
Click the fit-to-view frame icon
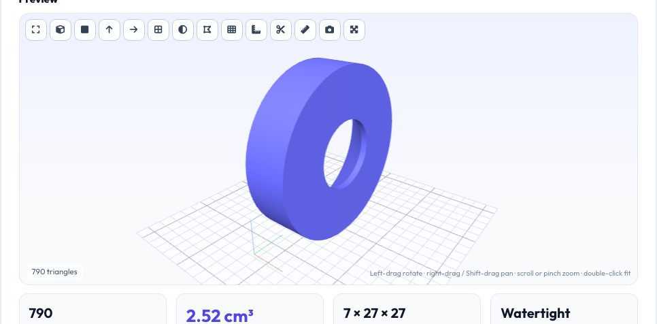pyautogui.click(x=36, y=30)
